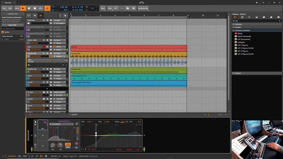This screenshot has width=283, height=159.
Task: Click the orange clip launcher view icon
Action: click(41, 16)
